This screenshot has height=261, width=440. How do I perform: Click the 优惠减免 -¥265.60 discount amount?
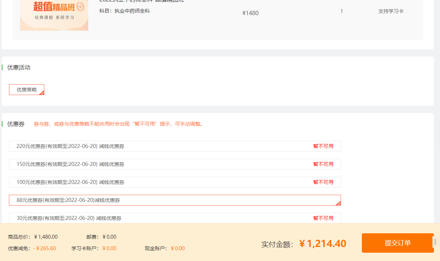[x=45, y=248]
